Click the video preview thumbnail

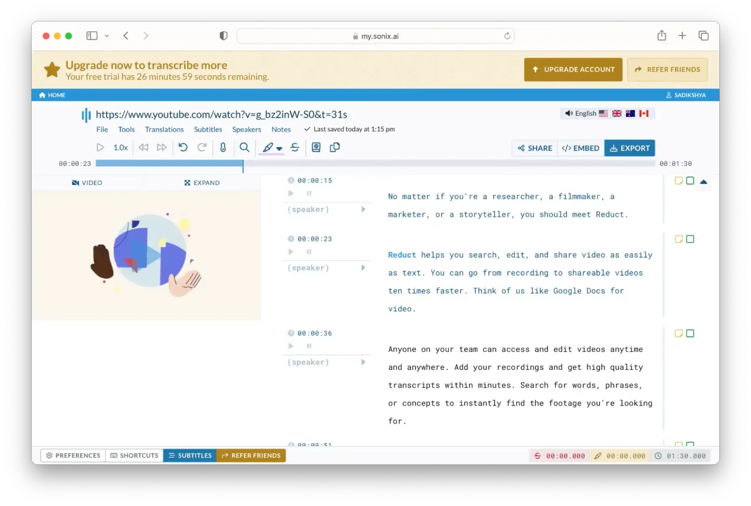(x=146, y=255)
